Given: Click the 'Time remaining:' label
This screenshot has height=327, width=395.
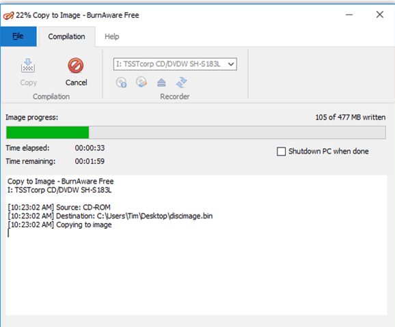Looking at the screenshot, I should (31, 161).
